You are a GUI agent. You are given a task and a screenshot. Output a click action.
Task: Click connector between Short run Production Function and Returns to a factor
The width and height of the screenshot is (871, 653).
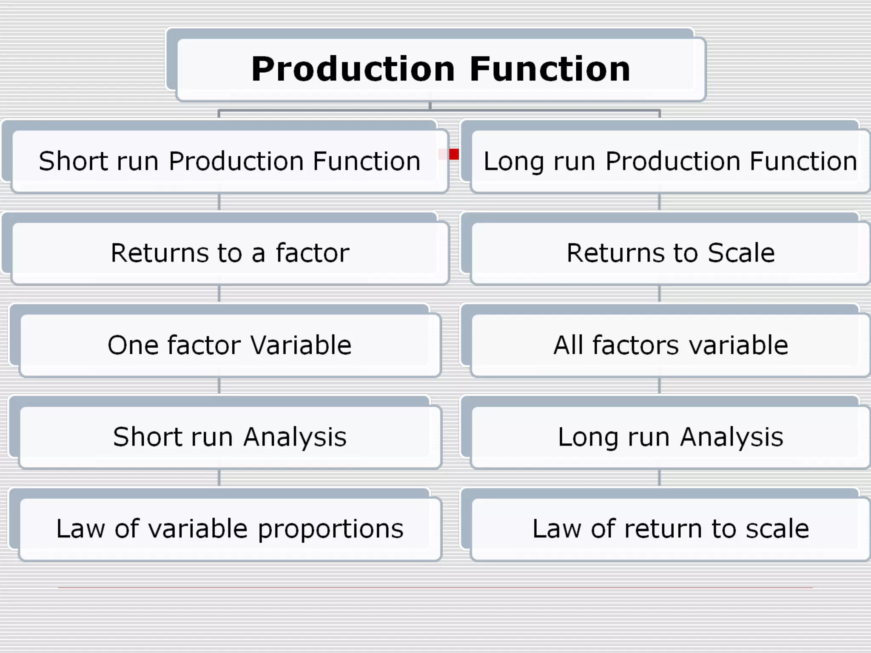tap(219, 202)
